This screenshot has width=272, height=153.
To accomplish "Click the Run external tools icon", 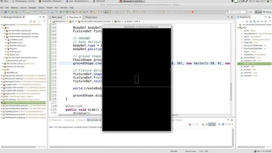I will 74,12.
